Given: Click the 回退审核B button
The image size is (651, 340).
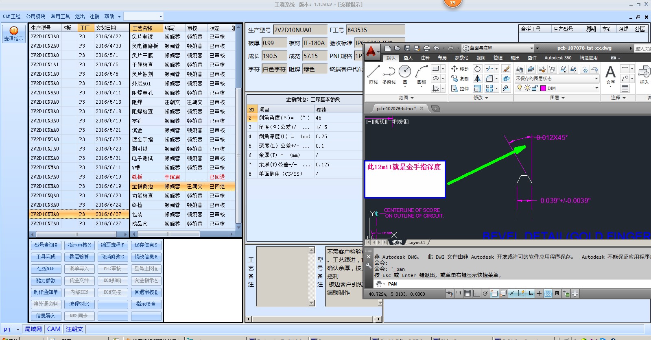Looking at the screenshot, I should (146, 292).
